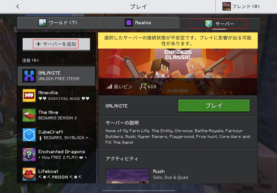This screenshot has width=277, height=193.
Task: Click the 'BEDWARS SEASON 3' subtitle
Action: tap(57, 118)
